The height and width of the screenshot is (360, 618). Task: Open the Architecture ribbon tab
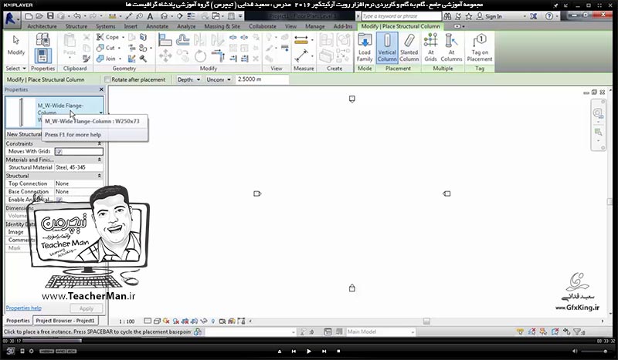click(x=42, y=26)
